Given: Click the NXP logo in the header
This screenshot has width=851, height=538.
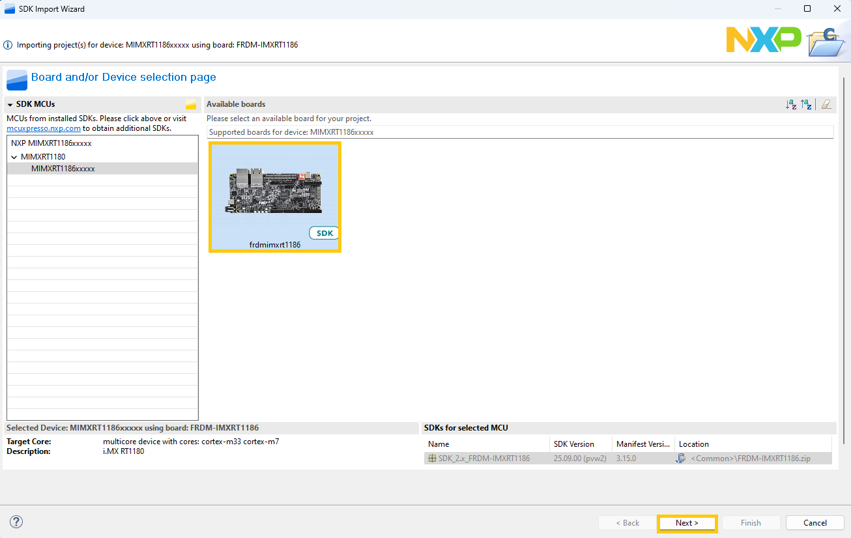Looking at the screenshot, I should [763, 40].
